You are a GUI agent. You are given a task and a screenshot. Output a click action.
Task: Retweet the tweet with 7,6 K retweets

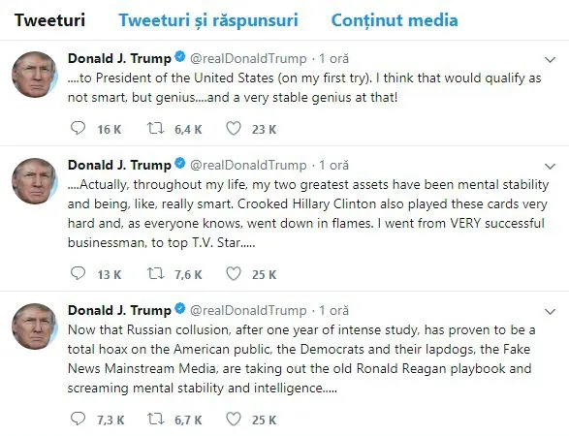(x=155, y=273)
